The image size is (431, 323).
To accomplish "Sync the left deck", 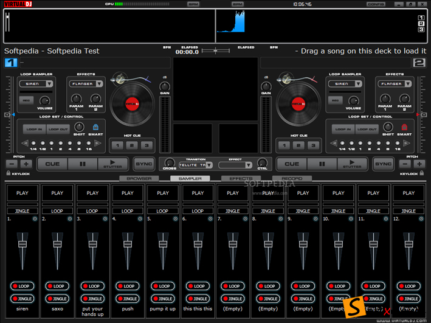I will point(143,164).
